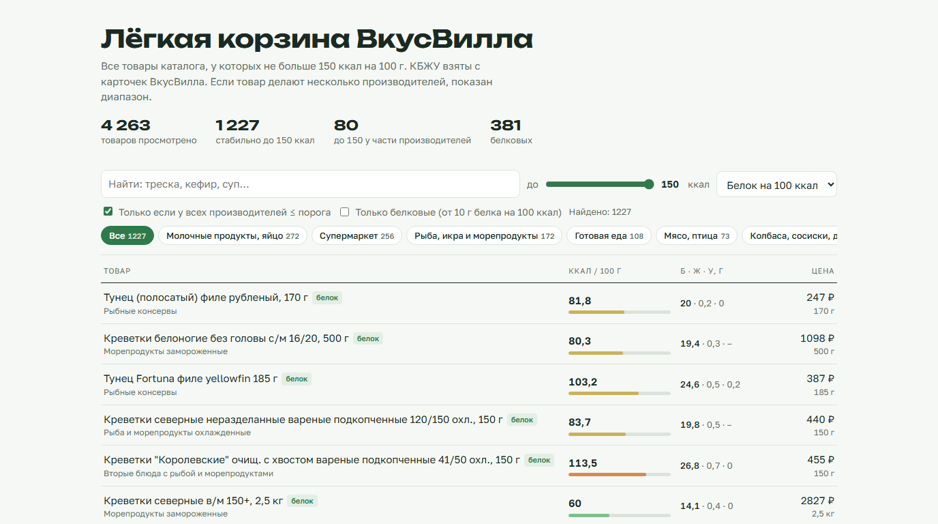Click the 'Лёгкая корзина ВкусВилла' page heading
The width and height of the screenshot is (938, 524).
pyautogui.click(x=317, y=40)
